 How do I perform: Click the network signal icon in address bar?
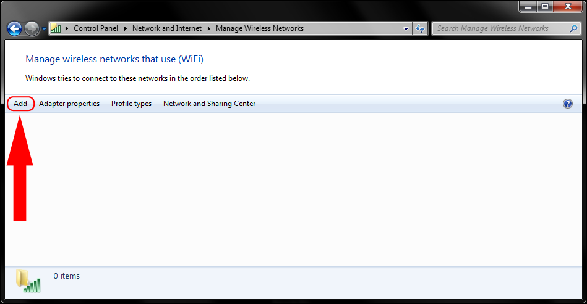point(56,28)
